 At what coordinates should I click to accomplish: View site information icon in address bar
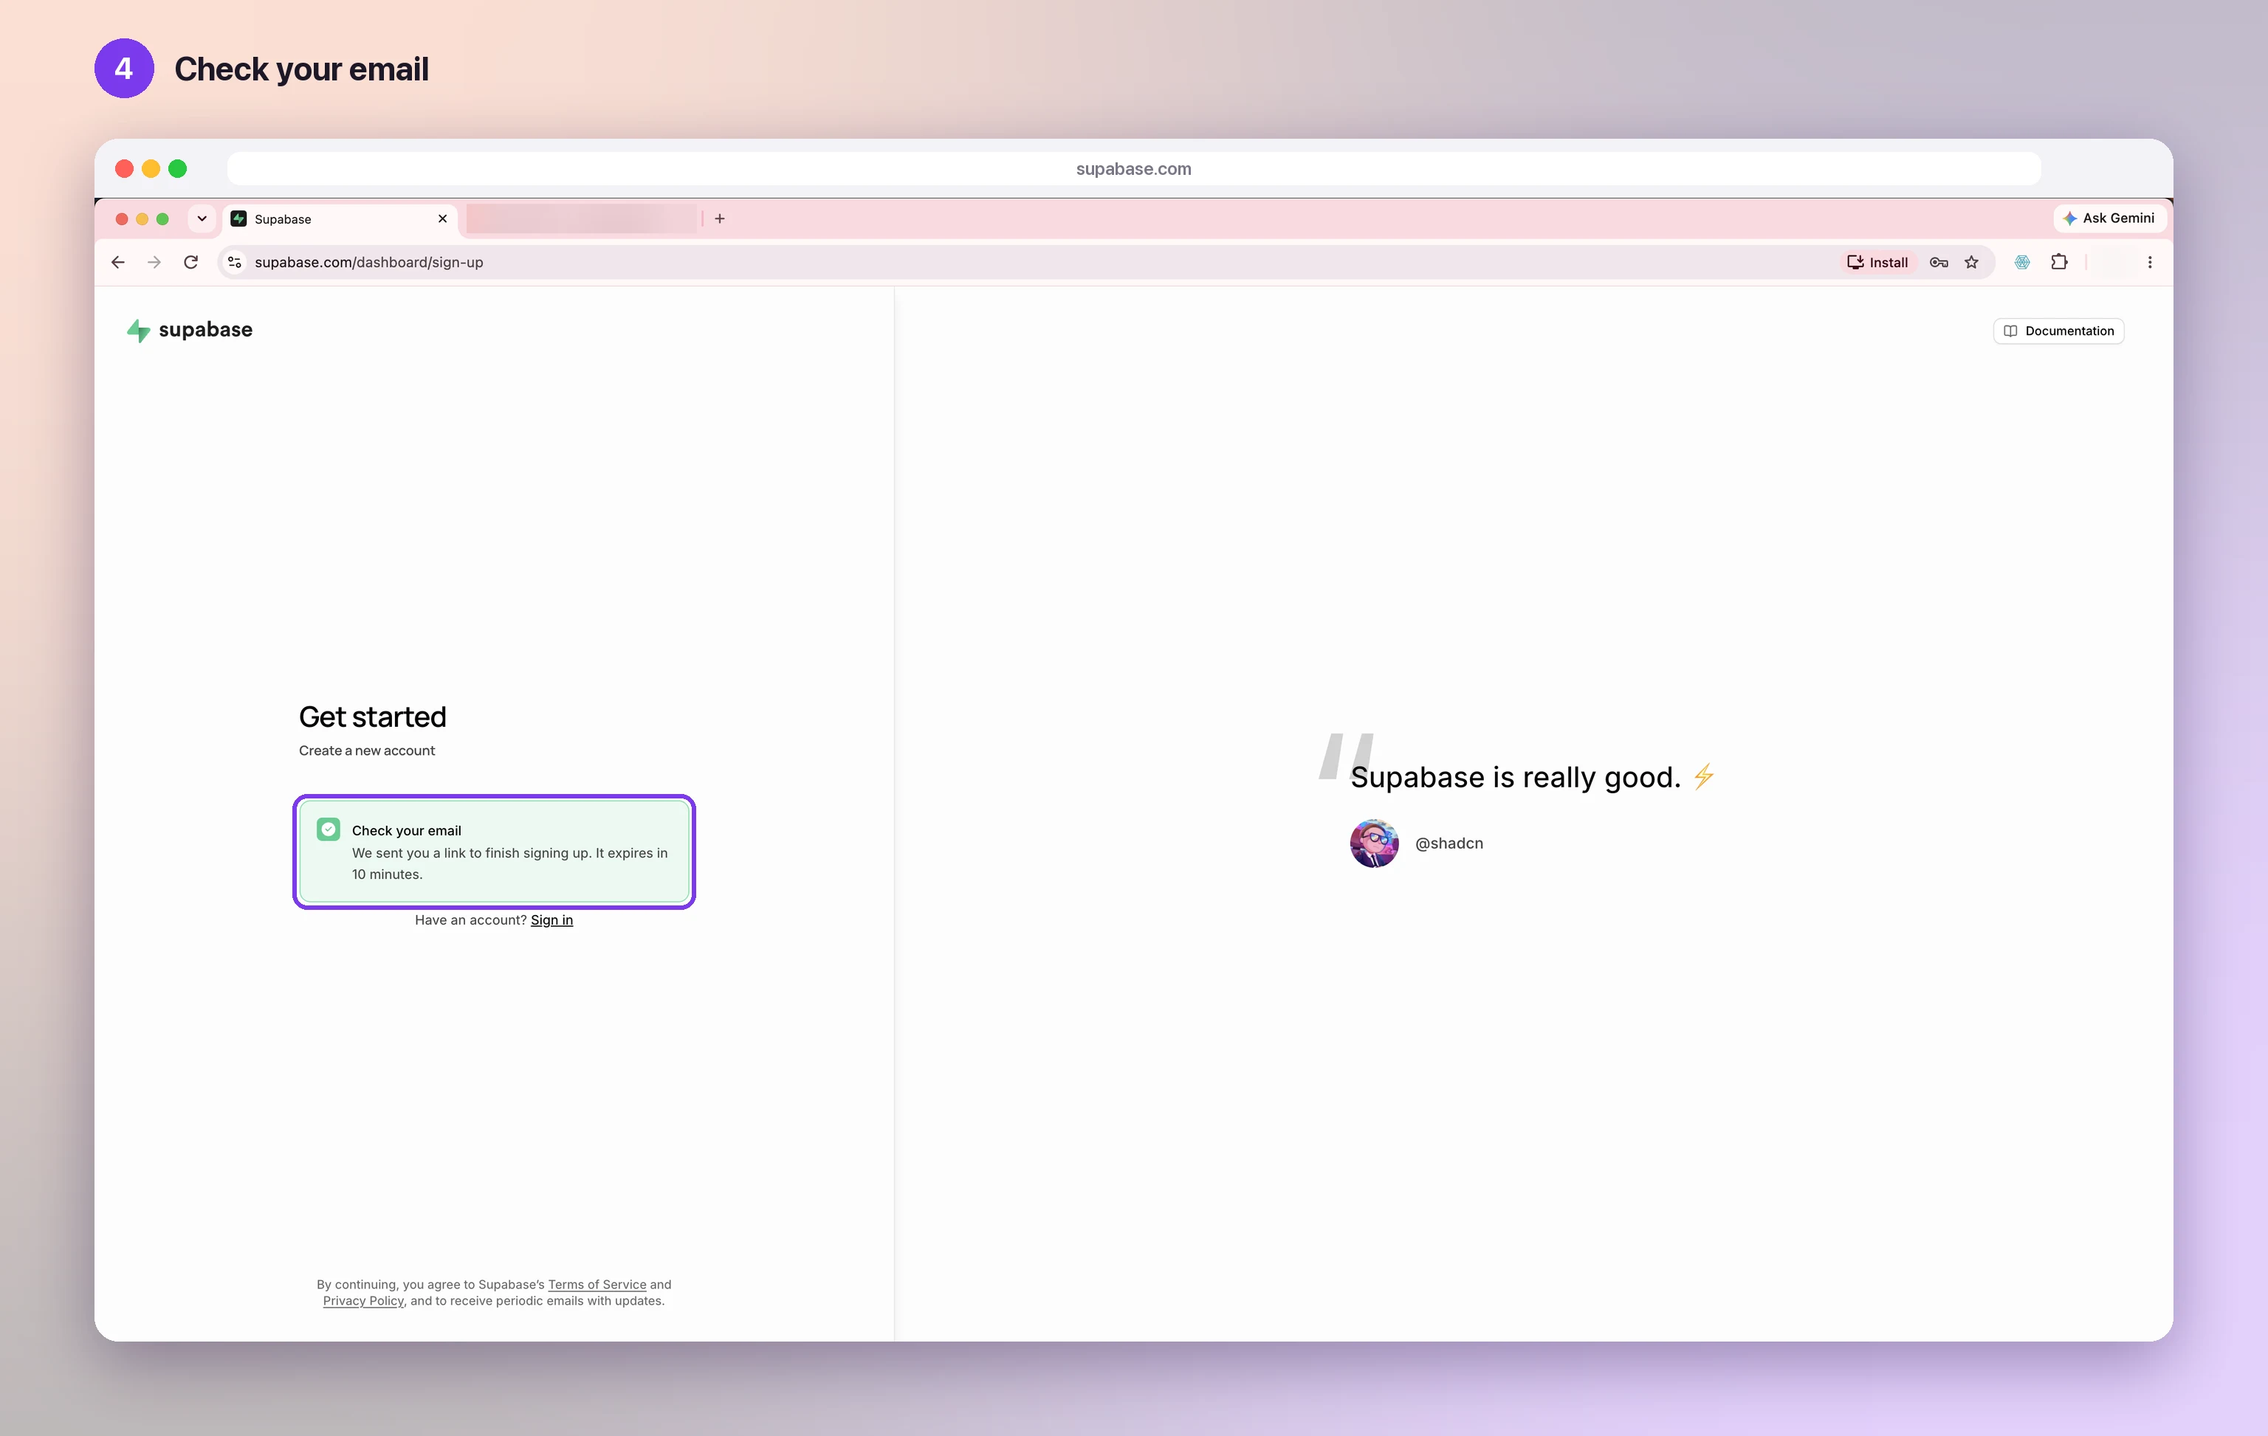pos(235,262)
